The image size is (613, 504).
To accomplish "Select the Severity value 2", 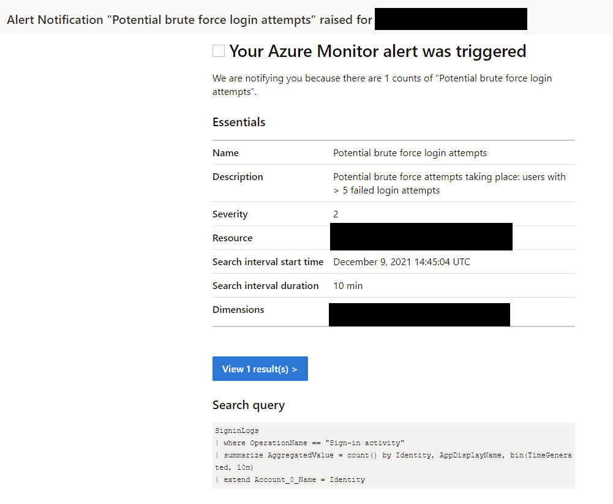I will tap(336, 214).
